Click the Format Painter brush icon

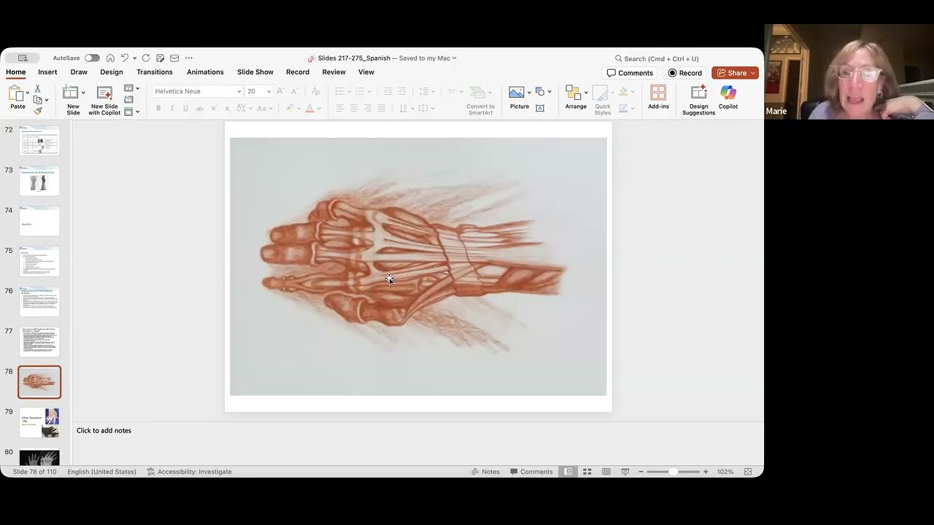[x=38, y=111]
